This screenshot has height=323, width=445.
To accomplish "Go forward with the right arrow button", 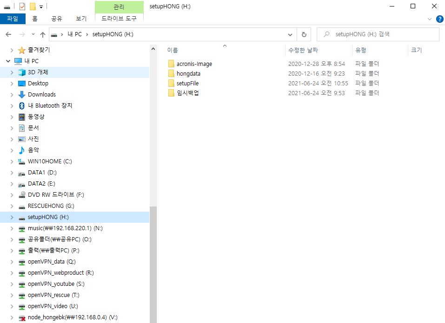I will [x=22, y=34].
